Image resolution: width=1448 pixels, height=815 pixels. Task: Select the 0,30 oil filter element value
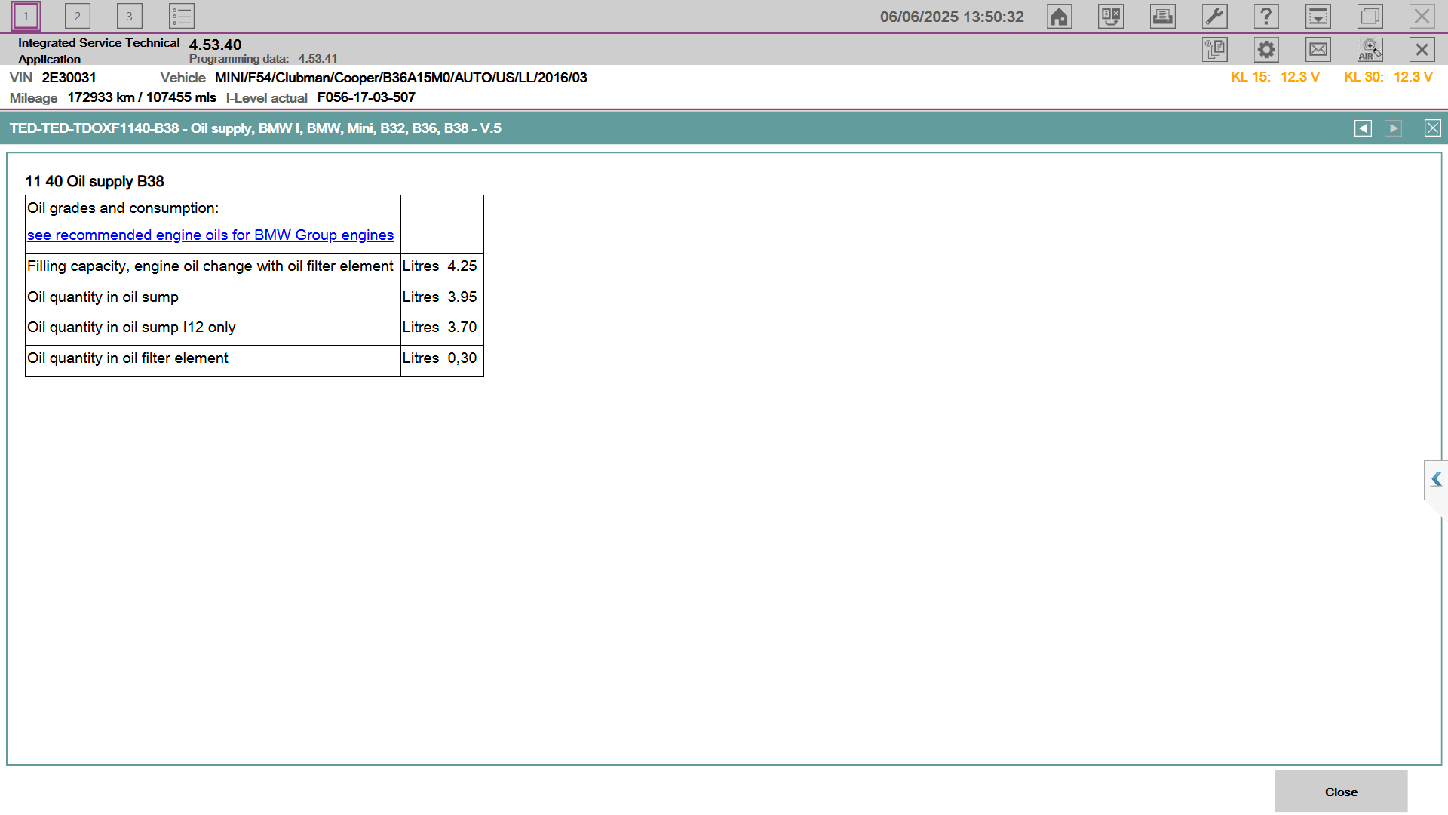tap(462, 358)
